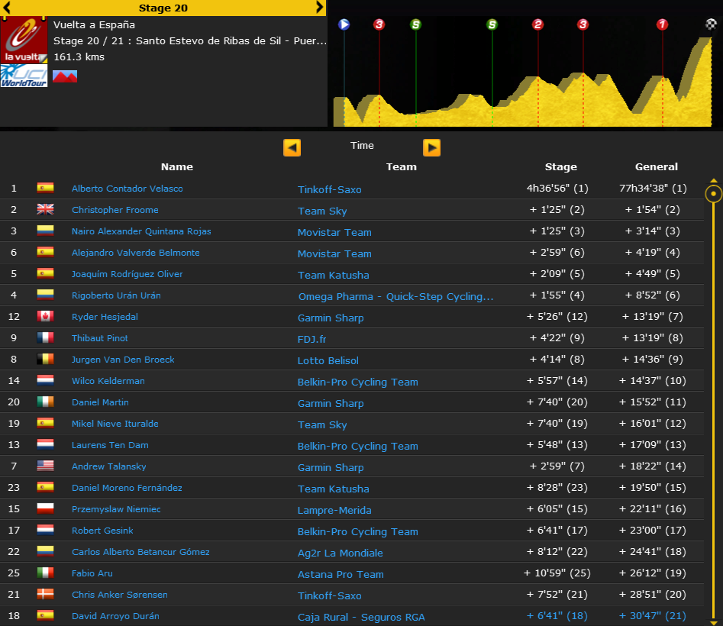
Task: Click the scrollbar down arrow
Action: (713, 621)
